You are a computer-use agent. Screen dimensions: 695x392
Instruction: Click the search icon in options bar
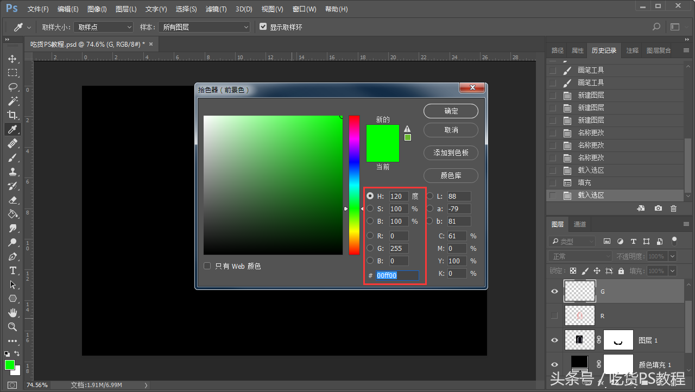(656, 27)
